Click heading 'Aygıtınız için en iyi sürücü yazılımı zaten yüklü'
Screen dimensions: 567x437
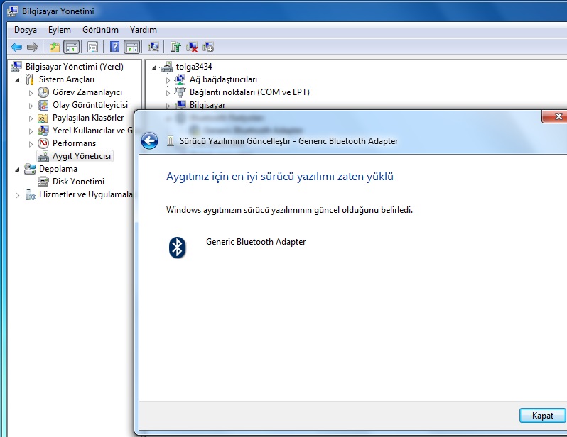(x=279, y=176)
